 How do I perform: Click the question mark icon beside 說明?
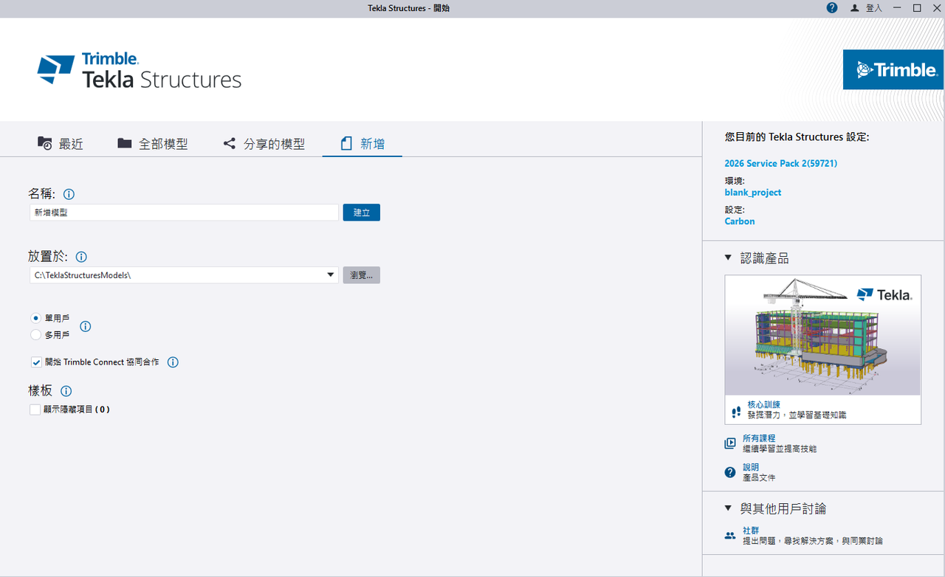coord(730,472)
